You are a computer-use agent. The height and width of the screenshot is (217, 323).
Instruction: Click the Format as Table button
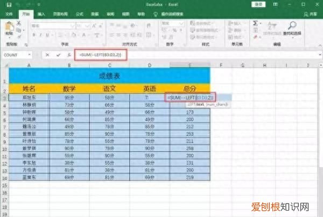[204, 30]
